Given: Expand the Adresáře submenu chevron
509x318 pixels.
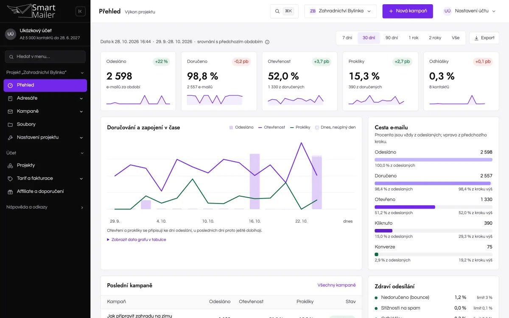Looking at the screenshot, I should (81, 98).
